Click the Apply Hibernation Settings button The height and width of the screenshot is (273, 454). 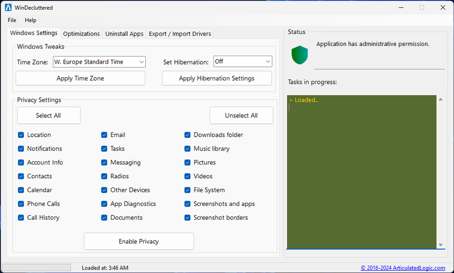point(216,78)
